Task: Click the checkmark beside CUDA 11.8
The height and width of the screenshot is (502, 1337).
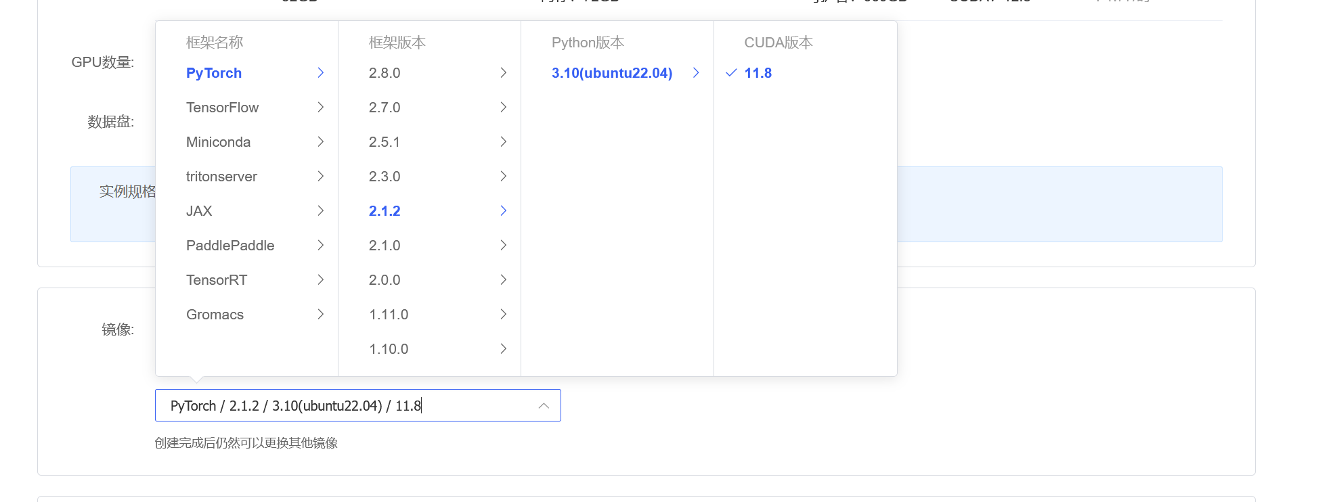Action: [731, 73]
